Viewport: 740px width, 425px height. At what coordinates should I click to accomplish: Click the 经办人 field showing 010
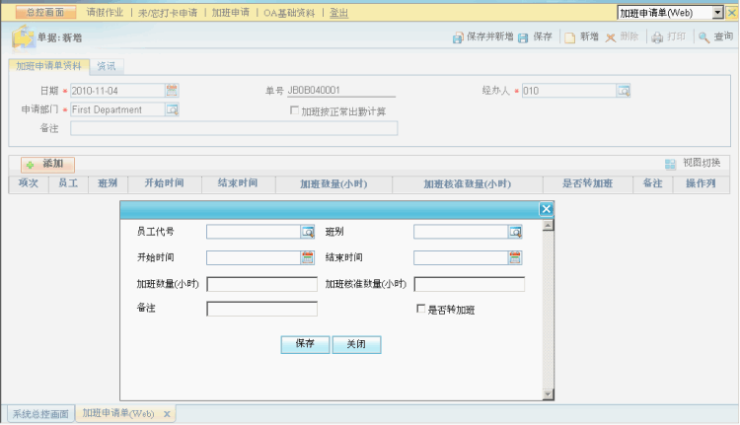tap(569, 91)
